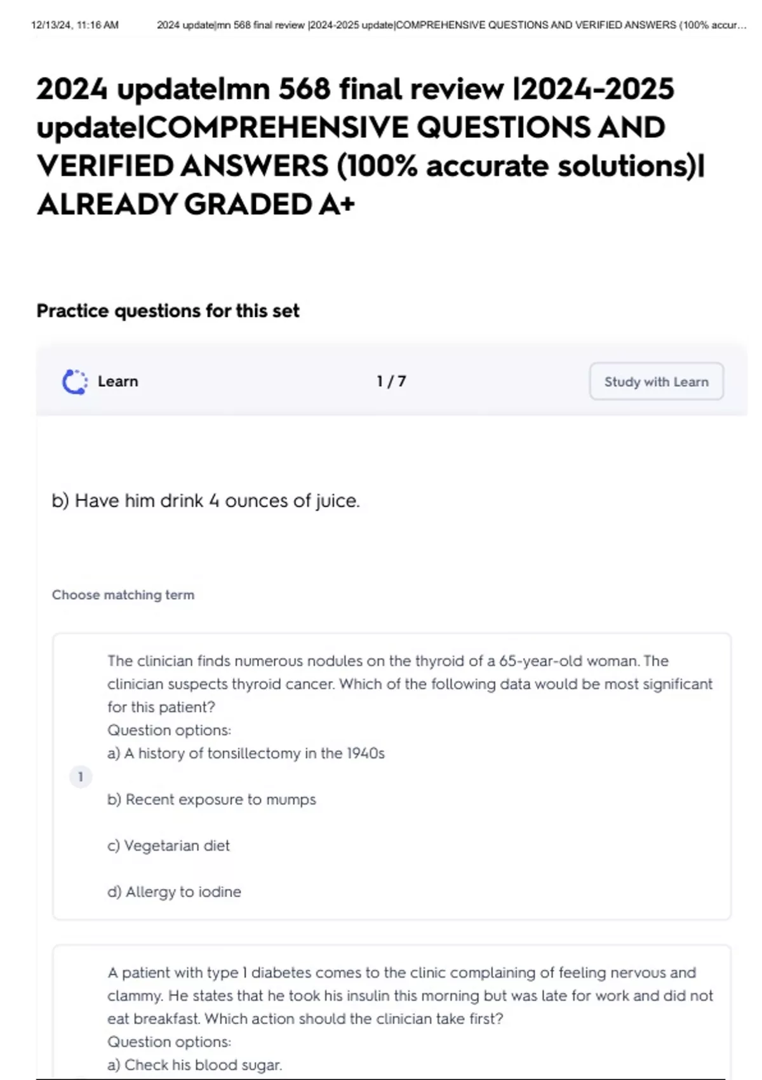Click the Choose matching term label
Viewport: 762px width, 1080px height.
point(123,595)
